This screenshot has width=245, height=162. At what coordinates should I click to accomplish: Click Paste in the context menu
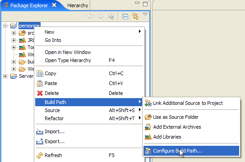pos(89,83)
